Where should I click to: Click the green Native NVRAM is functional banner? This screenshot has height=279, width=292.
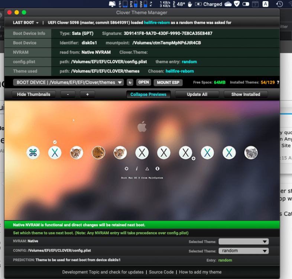click(x=142, y=225)
